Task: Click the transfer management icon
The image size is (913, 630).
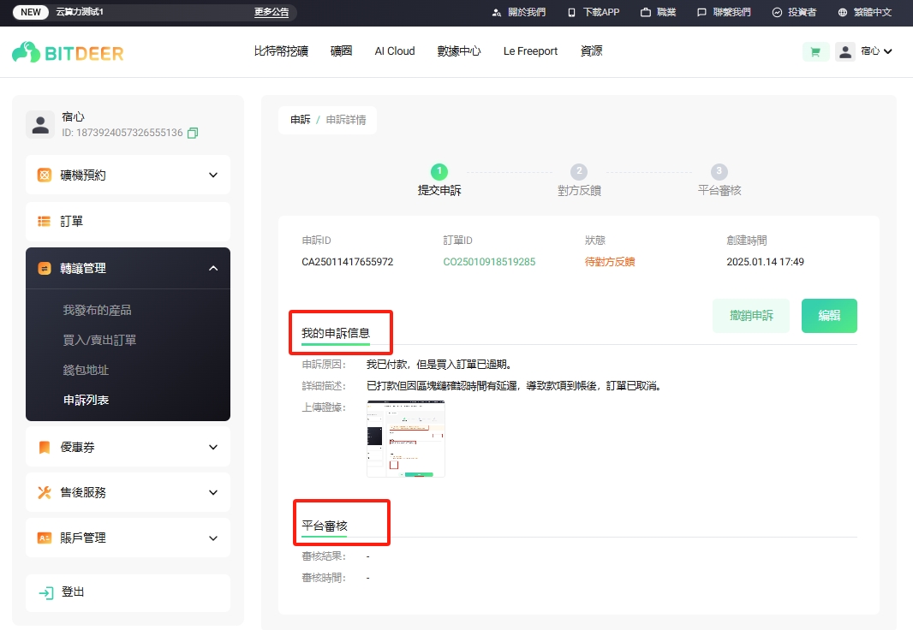Action: click(x=45, y=268)
